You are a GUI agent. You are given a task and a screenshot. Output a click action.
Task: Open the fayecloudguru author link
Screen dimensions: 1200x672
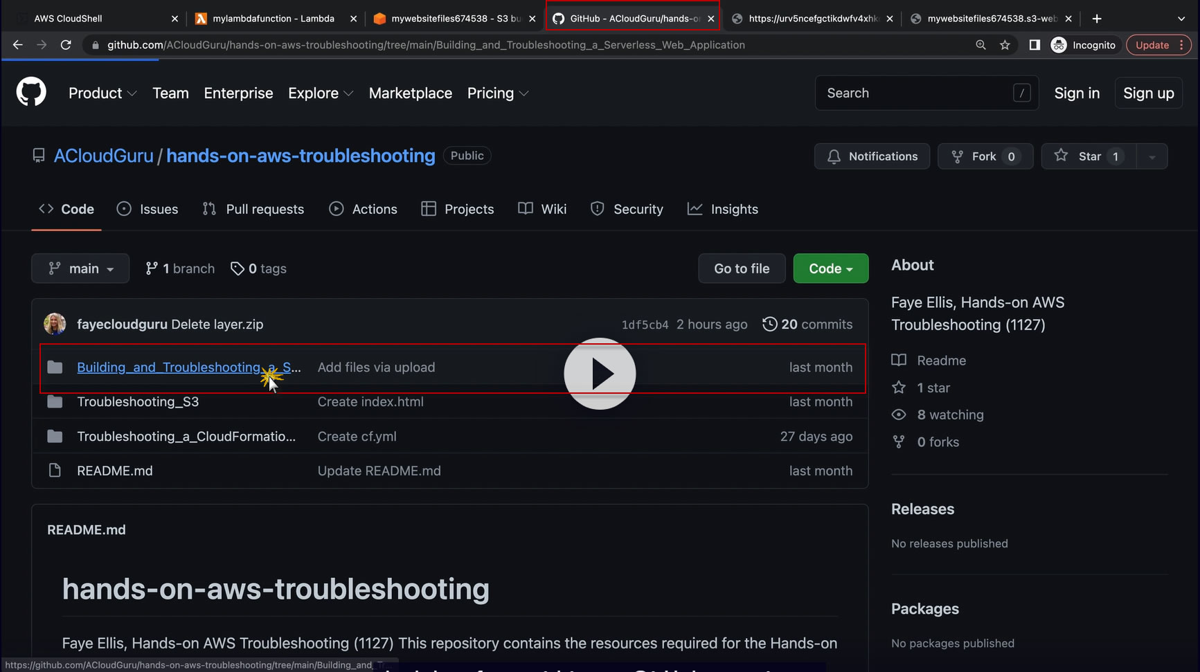(122, 324)
